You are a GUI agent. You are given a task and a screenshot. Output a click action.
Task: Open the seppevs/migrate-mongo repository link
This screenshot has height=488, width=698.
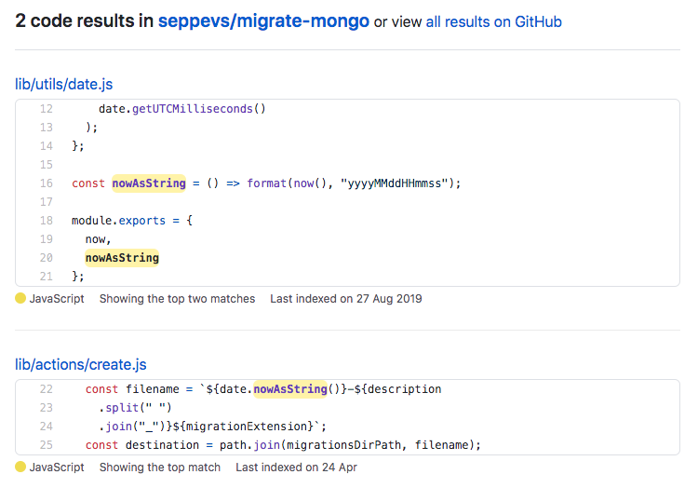pyautogui.click(x=263, y=20)
